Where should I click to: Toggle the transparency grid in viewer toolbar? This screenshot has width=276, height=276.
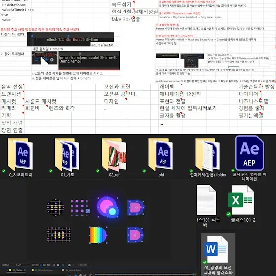point(37,265)
